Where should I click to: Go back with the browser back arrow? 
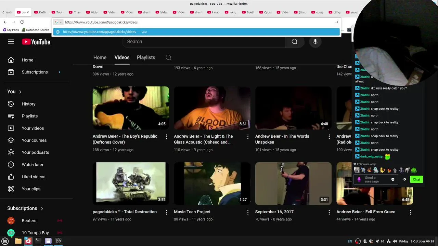click(5, 22)
